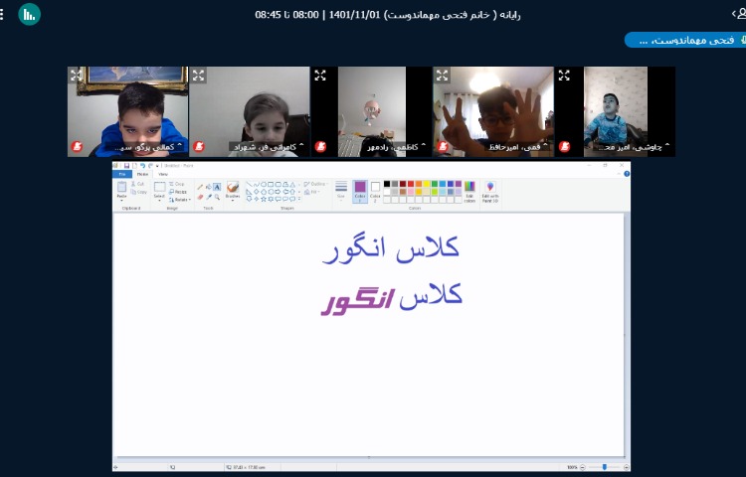Viewport: 746px width, 477px height.
Task: Open the options menu dots
Action: [x=1, y=14]
